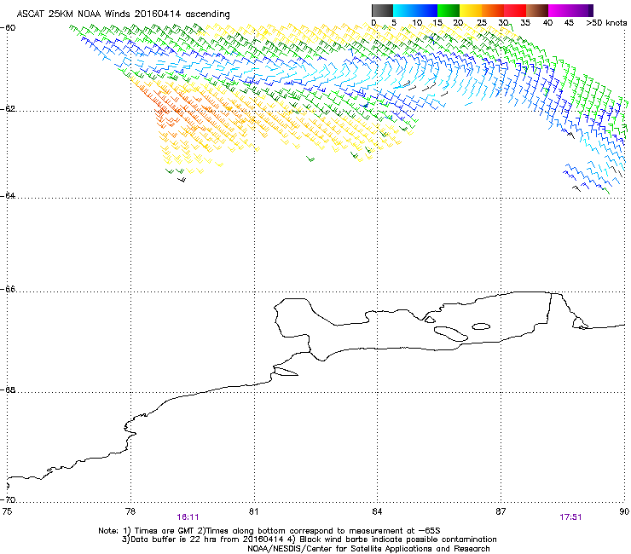Click the purple time stamp '16:11'
631x554 pixels.
[x=188, y=517]
